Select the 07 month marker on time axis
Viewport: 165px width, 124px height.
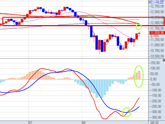pyautogui.click(x=30, y=122)
